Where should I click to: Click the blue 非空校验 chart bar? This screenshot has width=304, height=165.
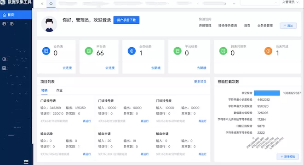(x=267, y=93)
